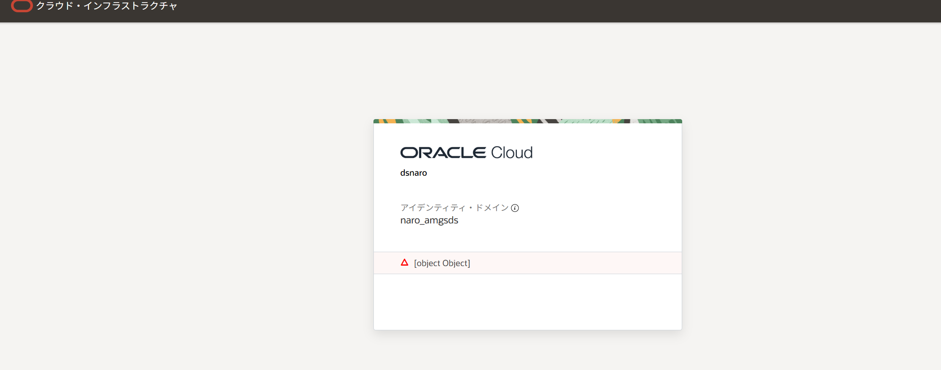Click the Oracle logo in the header

point(22,6)
